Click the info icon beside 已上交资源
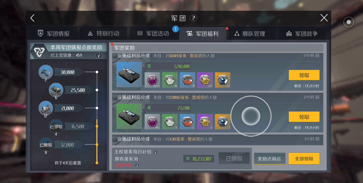This screenshot has width=363, height=183. [99, 55]
